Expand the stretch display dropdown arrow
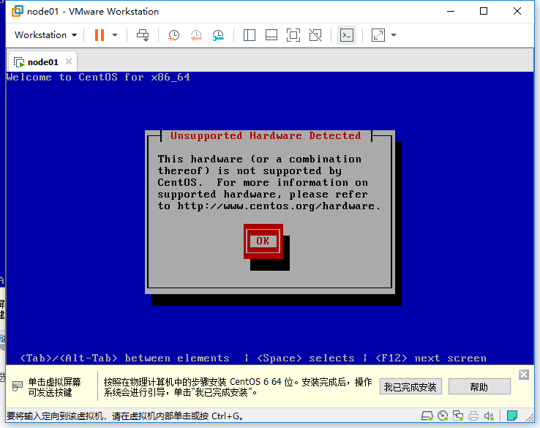 coord(394,35)
